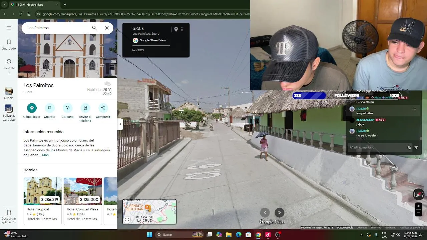Open the Hotel Tropical card photo
Screen dimensions: 427x240
[42, 191]
